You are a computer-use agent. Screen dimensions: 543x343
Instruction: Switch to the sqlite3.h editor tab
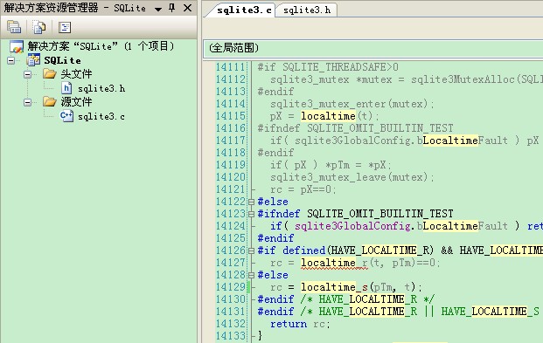[x=307, y=10]
